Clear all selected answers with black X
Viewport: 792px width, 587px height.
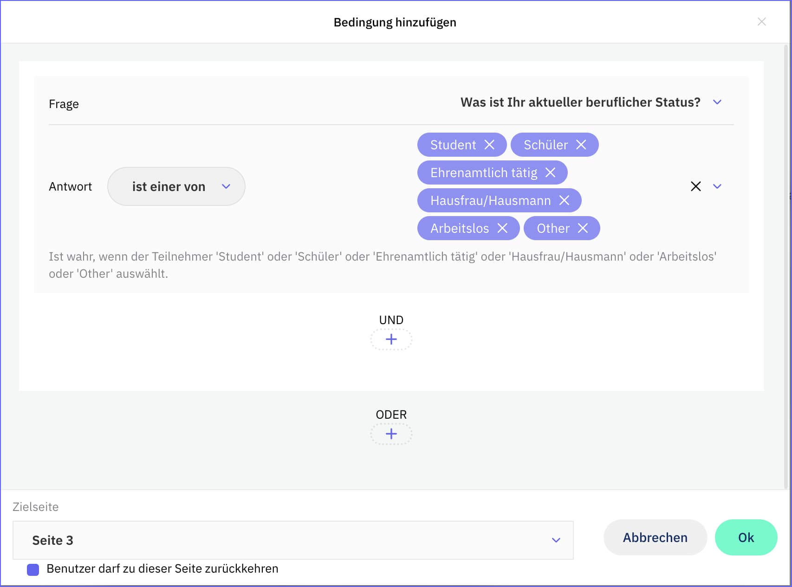point(695,186)
